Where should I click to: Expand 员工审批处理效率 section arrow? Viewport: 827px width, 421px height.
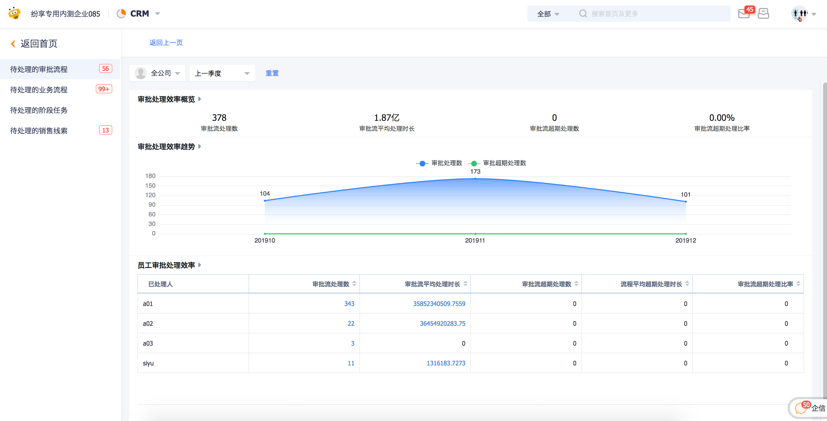pyautogui.click(x=200, y=265)
